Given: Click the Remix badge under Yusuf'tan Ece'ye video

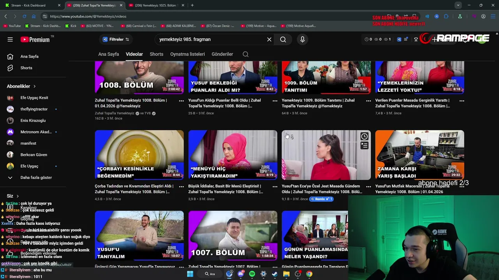Looking at the screenshot, I should coord(322,199).
